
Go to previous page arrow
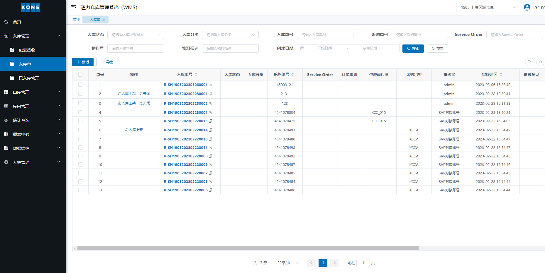coord(311,263)
